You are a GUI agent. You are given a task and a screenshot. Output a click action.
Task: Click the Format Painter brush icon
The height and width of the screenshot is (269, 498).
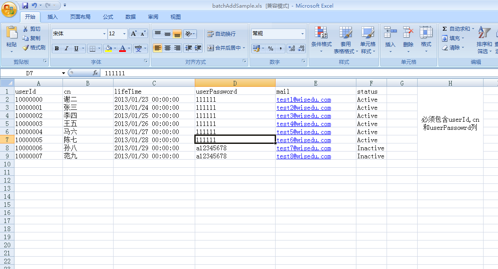click(26, 48)
